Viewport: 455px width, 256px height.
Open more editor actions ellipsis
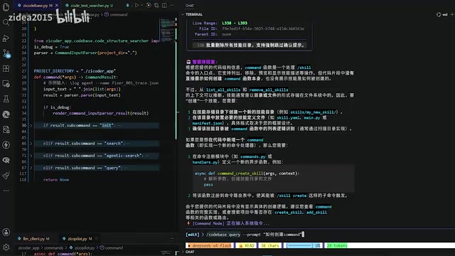pyautogui.click(x=172, y=5)
